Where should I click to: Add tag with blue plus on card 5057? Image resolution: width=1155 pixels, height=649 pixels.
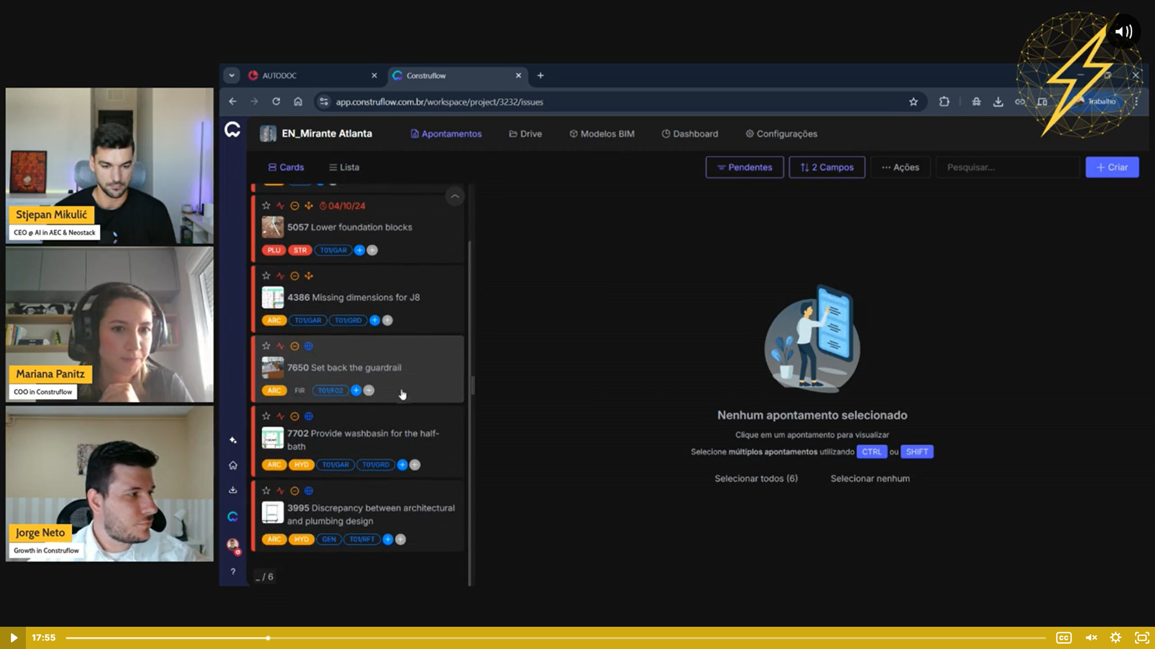click(x=359, y=250)
